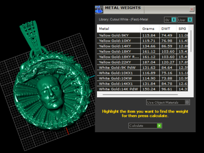204x153 pixels.
Task: Click the horizontal scrollbar of metal list
Action: click(140, 94)
